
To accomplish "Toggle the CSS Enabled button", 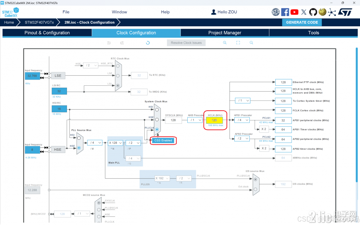I will click(x=163, y=141).
